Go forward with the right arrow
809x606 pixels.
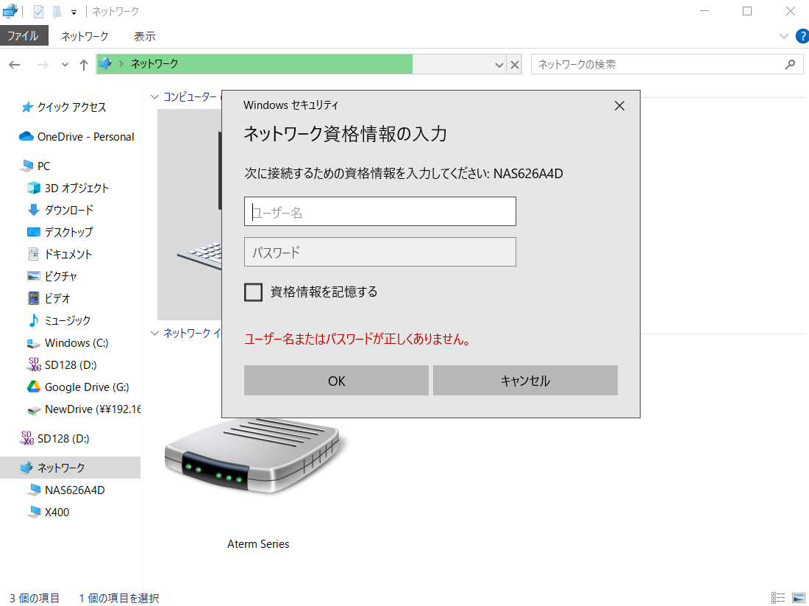(x=43, y=65)
